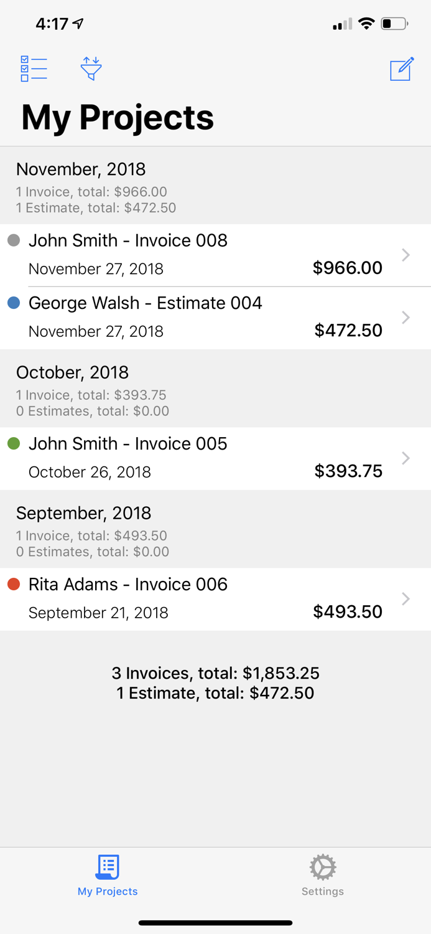Expand Rita Adams Invoice 006 row
Screen dimensions: 431x934
coord(406,598)
